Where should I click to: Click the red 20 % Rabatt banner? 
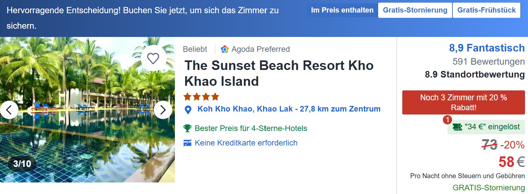click(463, 102)
